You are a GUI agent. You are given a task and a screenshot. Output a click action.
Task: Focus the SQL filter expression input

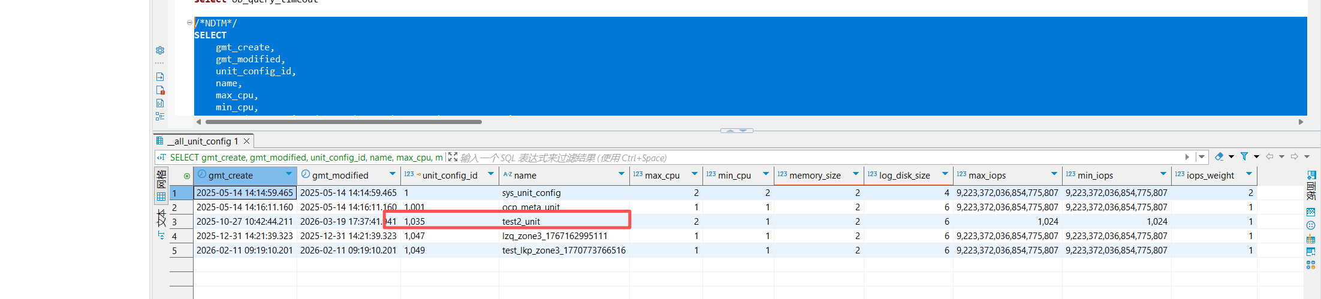tap(779, 158)
